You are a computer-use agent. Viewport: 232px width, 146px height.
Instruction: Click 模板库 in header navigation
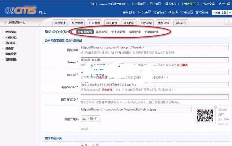coord(173,12)
